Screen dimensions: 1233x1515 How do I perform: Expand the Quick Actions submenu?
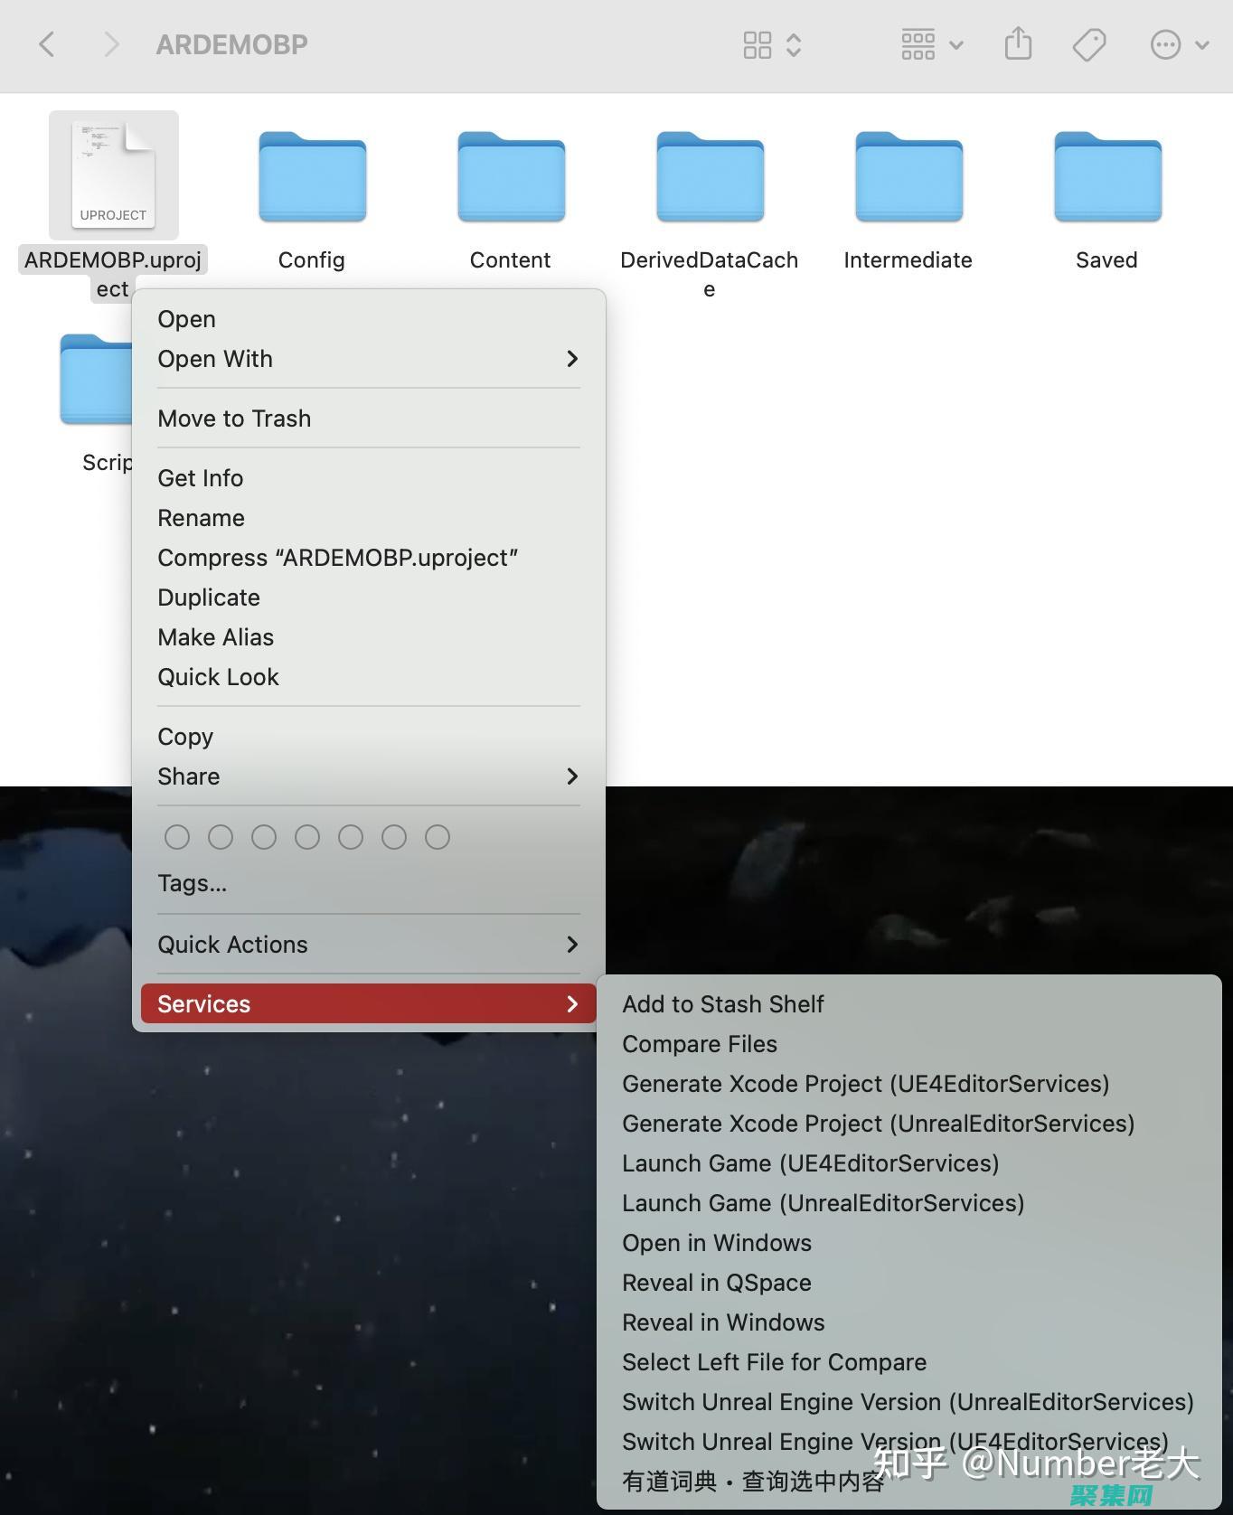click(368, 945)
